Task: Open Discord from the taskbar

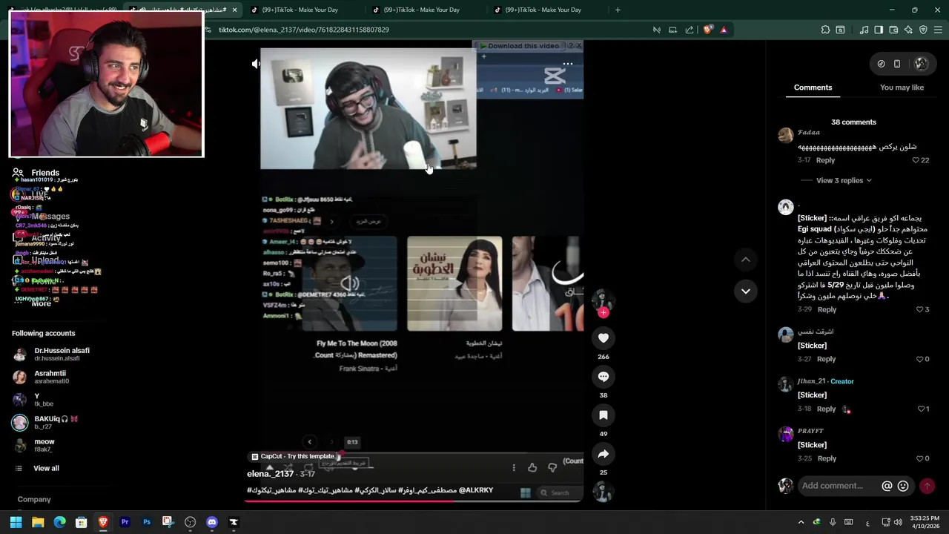Action: [211, 522]
